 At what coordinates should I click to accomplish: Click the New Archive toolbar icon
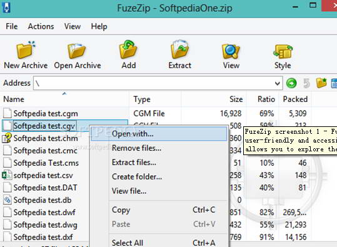click(x=26, y=50)
